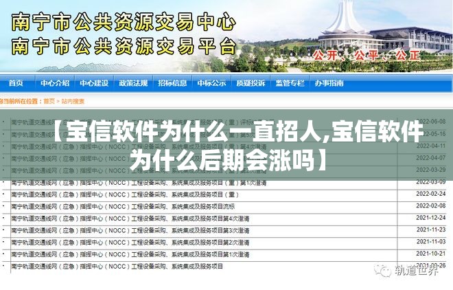The width and height of the screenshot is (453, 290).
Task: Open the 项目第1次澄清 notice from 2021-10-21
Action: coord(130,255)
